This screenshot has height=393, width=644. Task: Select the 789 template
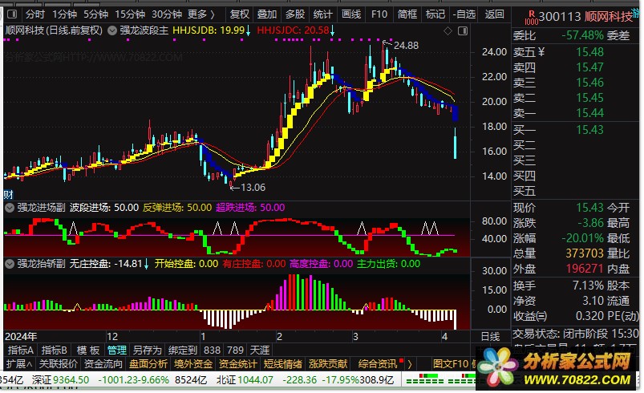click(235, 350)
